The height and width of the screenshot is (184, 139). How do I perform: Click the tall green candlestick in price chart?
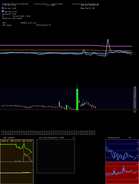pos(77,100)
